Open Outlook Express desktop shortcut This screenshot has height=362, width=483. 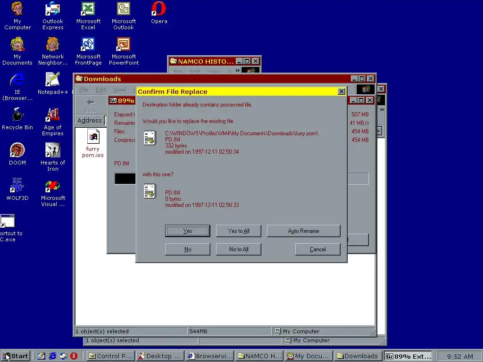click(53, 16)
